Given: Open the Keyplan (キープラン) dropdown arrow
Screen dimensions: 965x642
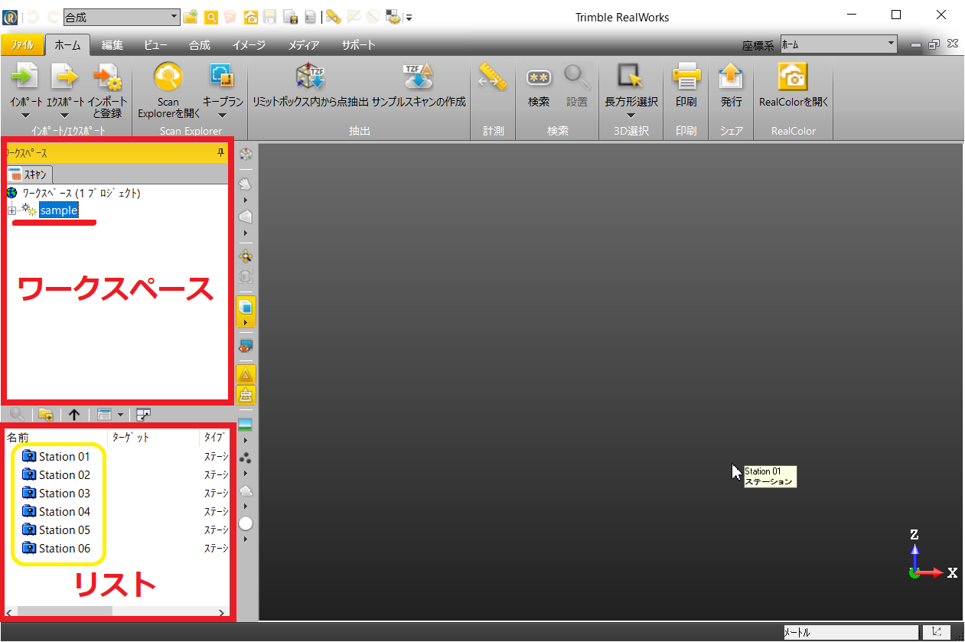Looking at the screenshot, I should click(x=222, y=116).
